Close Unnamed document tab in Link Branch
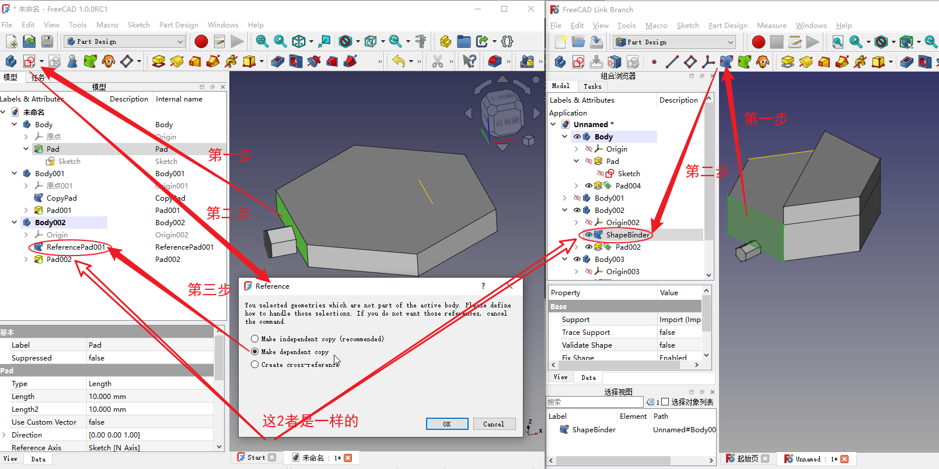Viewport: 939px width, 469px height. [x=844, y=459]
